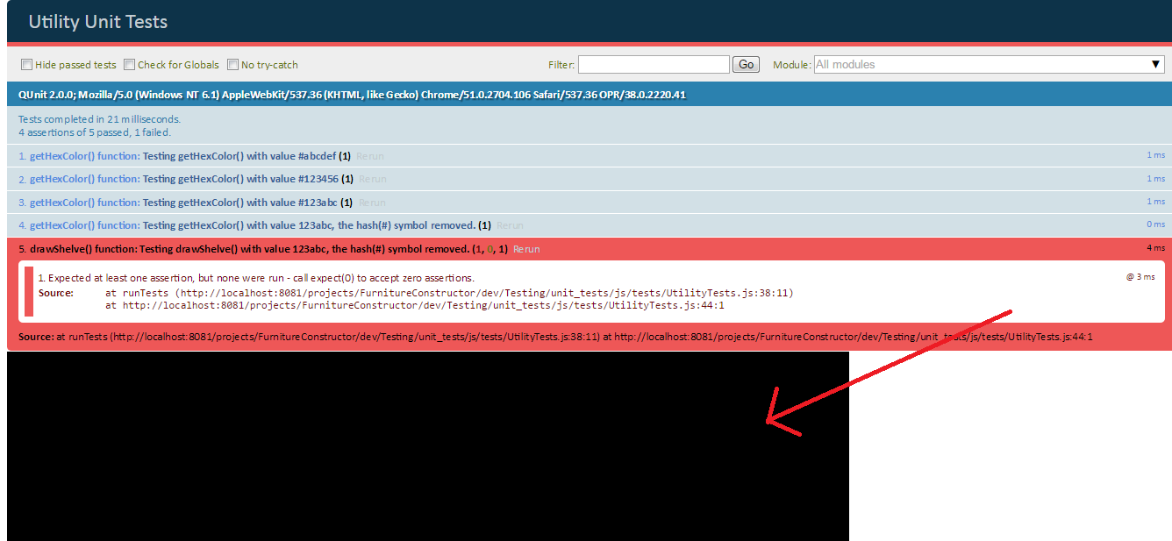Open the Module dropdown showing All modules
Viewport: 1172px width, 541px height.
tap(989, 64)
